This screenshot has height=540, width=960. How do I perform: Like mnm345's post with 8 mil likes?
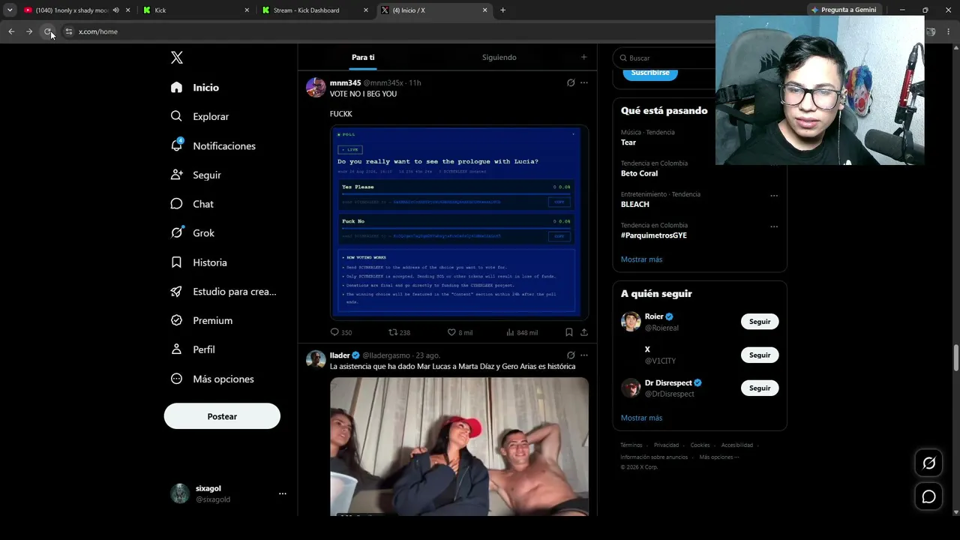point(460,332)
